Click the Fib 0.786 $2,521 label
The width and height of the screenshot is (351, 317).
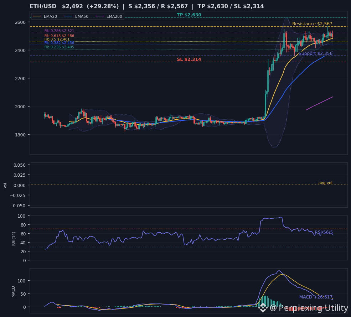[59, 31]
